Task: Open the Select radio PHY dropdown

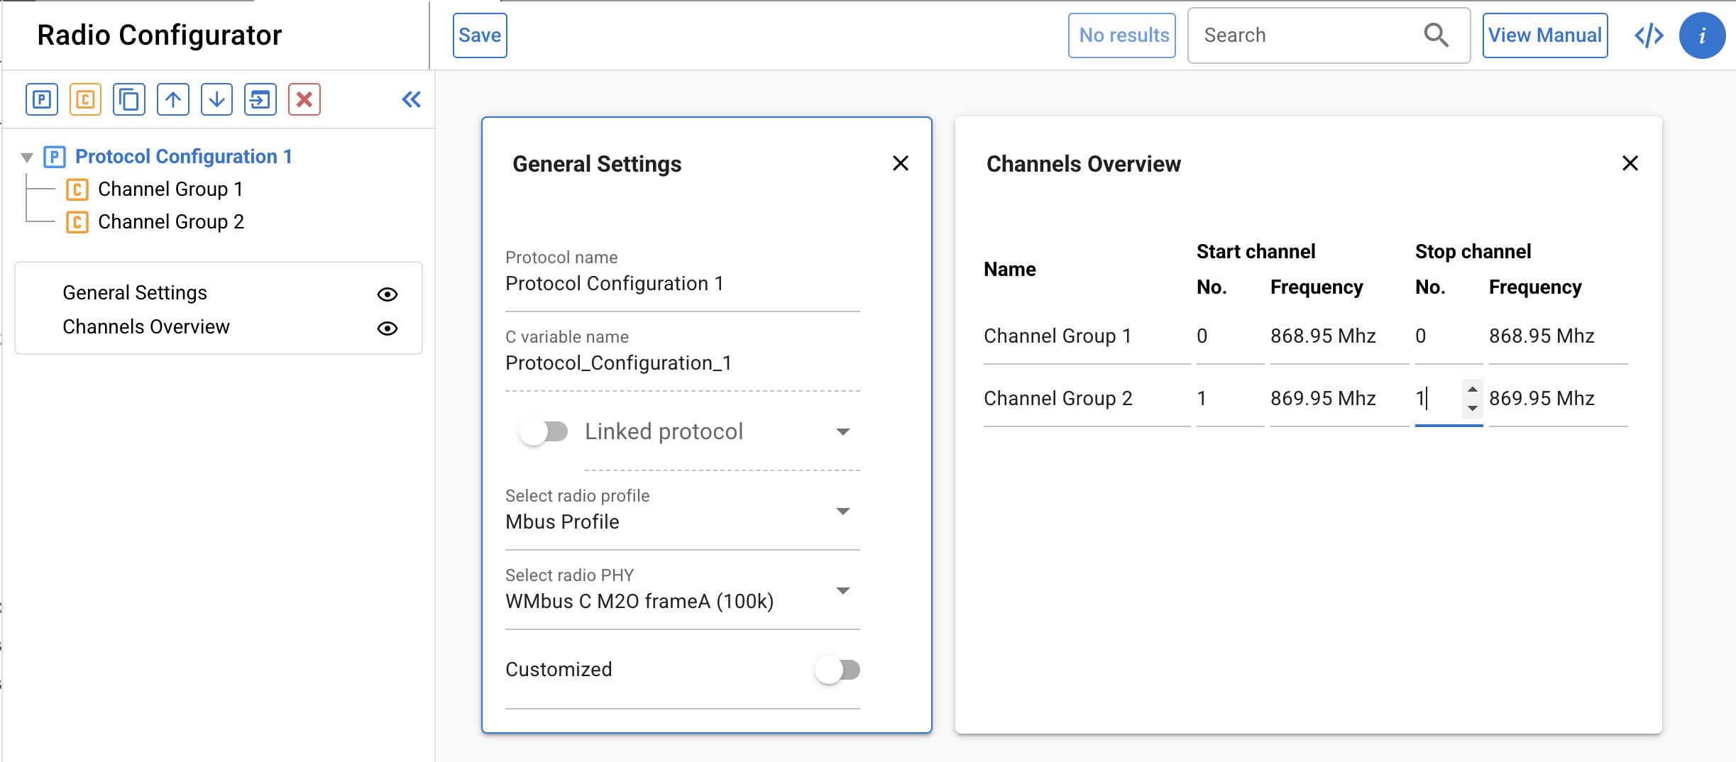Action: click(x=842, y=591)
